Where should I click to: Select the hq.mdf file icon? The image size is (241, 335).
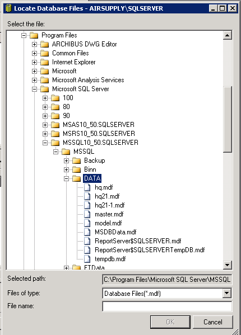tap(87, 187)
